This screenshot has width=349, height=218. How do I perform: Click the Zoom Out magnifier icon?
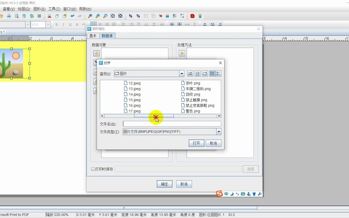pos(97,16)
